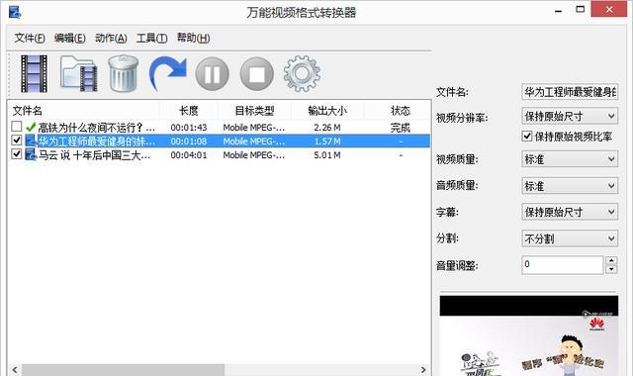Decrease 音量调整 with the down arrow
The image size is (633, 376).
(611, 269)
